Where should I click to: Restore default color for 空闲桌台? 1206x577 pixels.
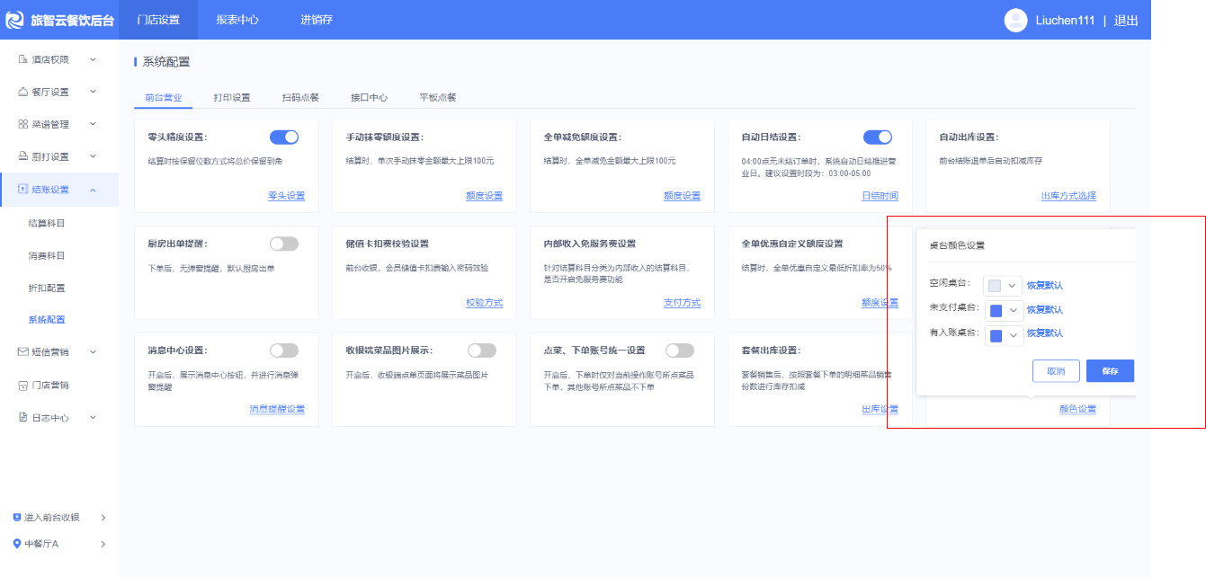click(1045, 286)
